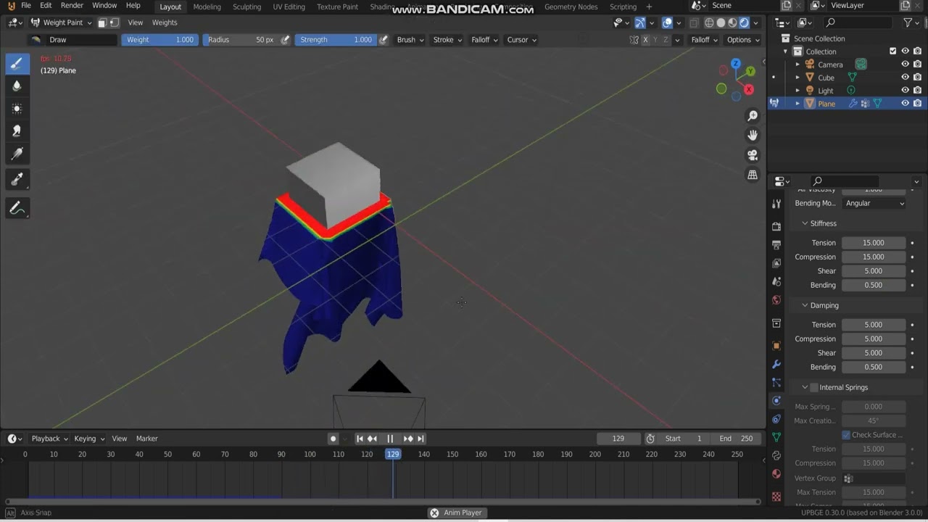Enable the Internal Springs checkbox

pos(813,387)
